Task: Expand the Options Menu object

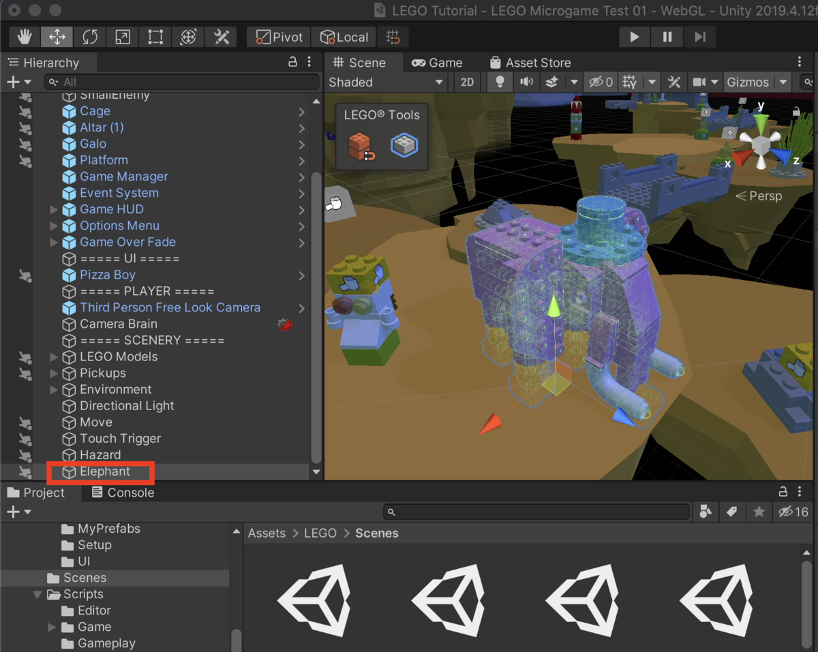Action: tap(54, 226)
